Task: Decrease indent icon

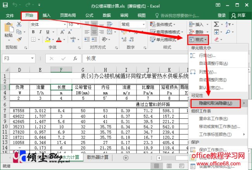Action: tap(87, 39)
